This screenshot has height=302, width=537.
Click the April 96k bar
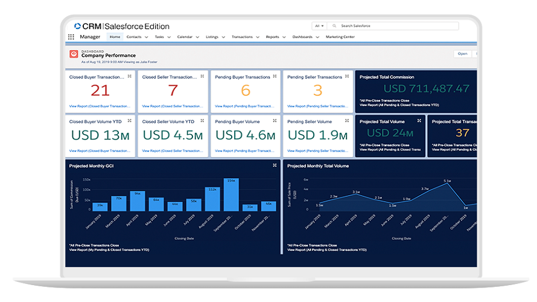(x=138, y=201)
